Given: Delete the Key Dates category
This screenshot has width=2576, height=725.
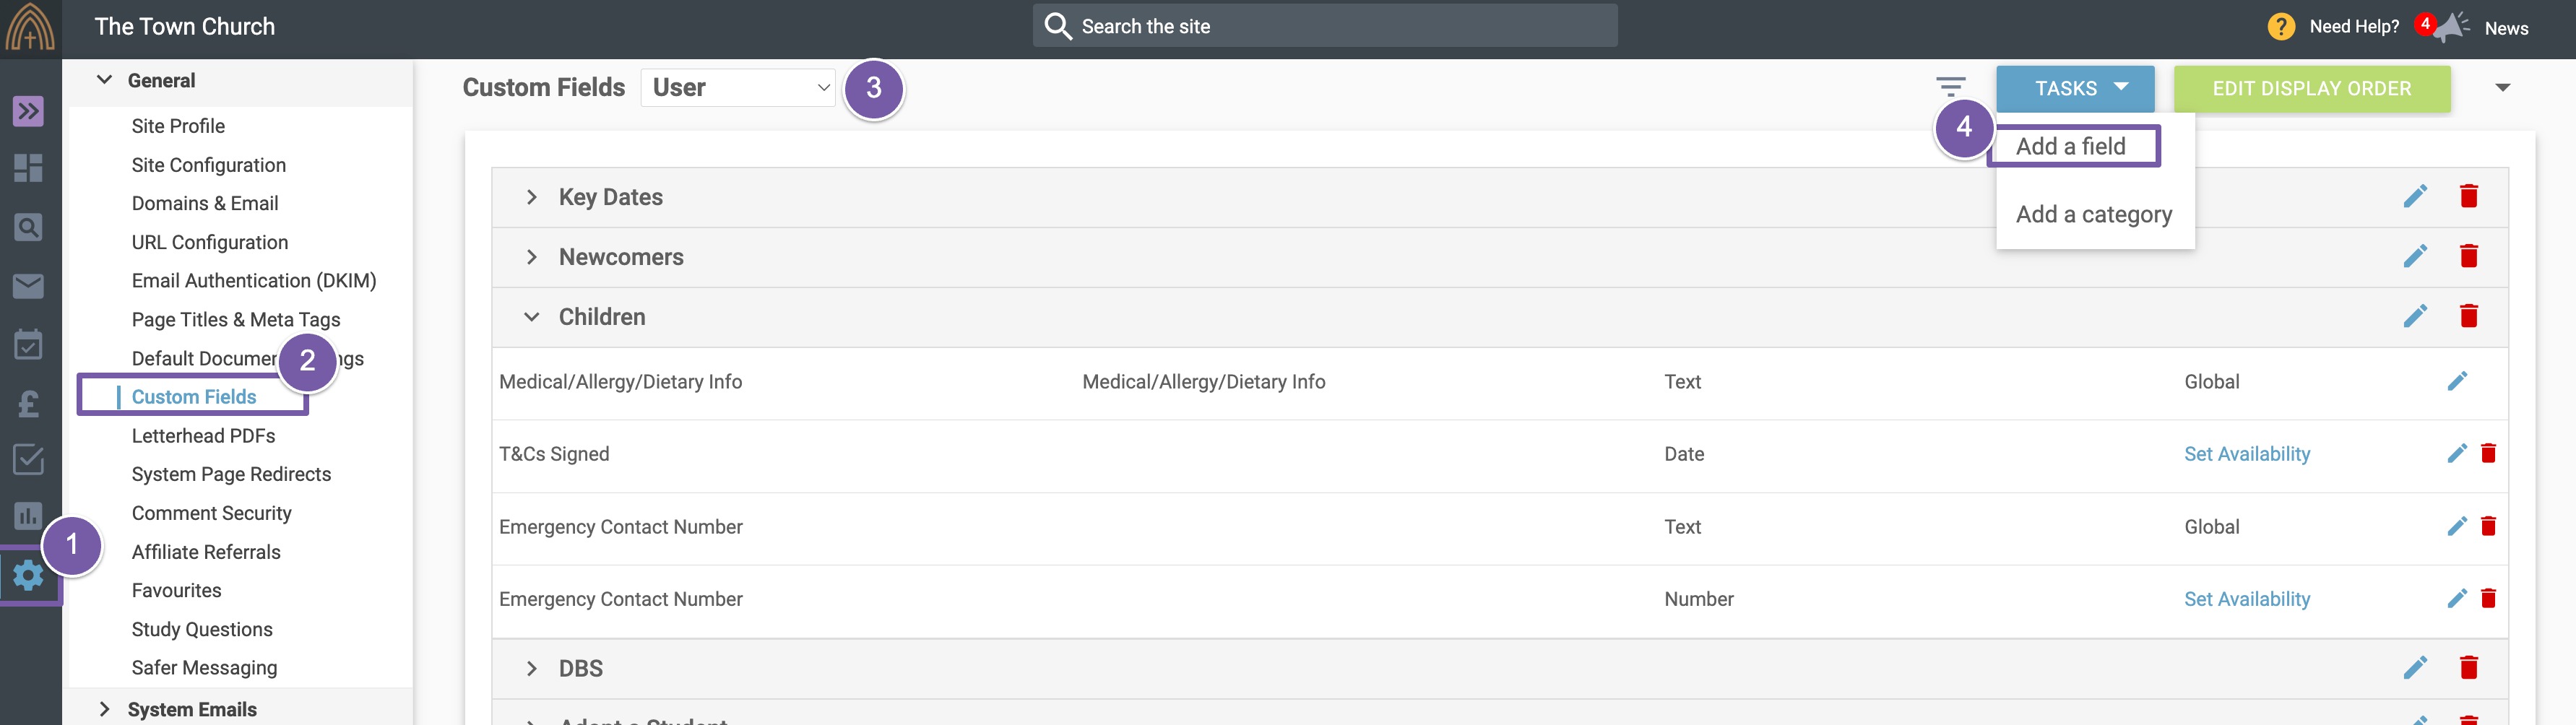Looking at the screenshot, I should pyautogui.click(x=2468, y=196).
